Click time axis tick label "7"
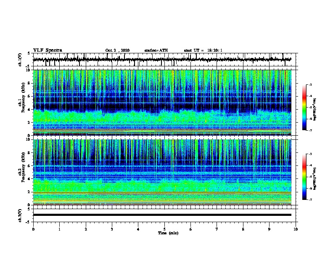333x257 pixels. (217, 229)
